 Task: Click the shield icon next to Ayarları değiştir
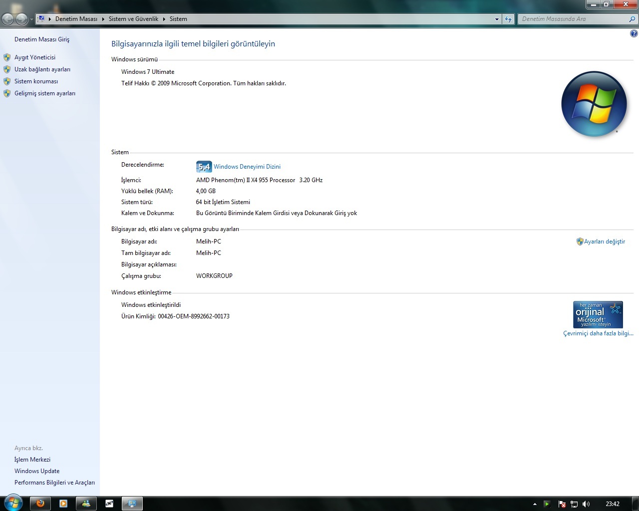click(x=580, y=242)
